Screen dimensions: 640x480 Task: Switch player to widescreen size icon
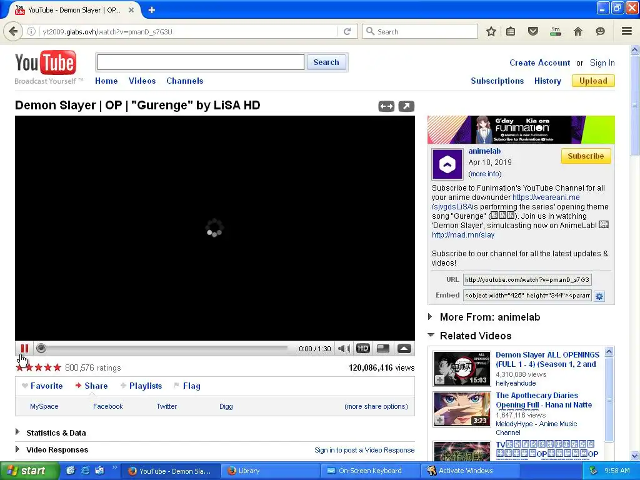pos(383,349)
